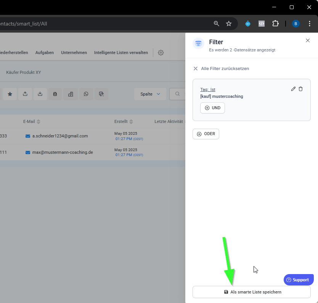Image resolution: width=318 pixels, height=303 pixels.
Task: Click the contacts search field
Action: pos(177,94)
